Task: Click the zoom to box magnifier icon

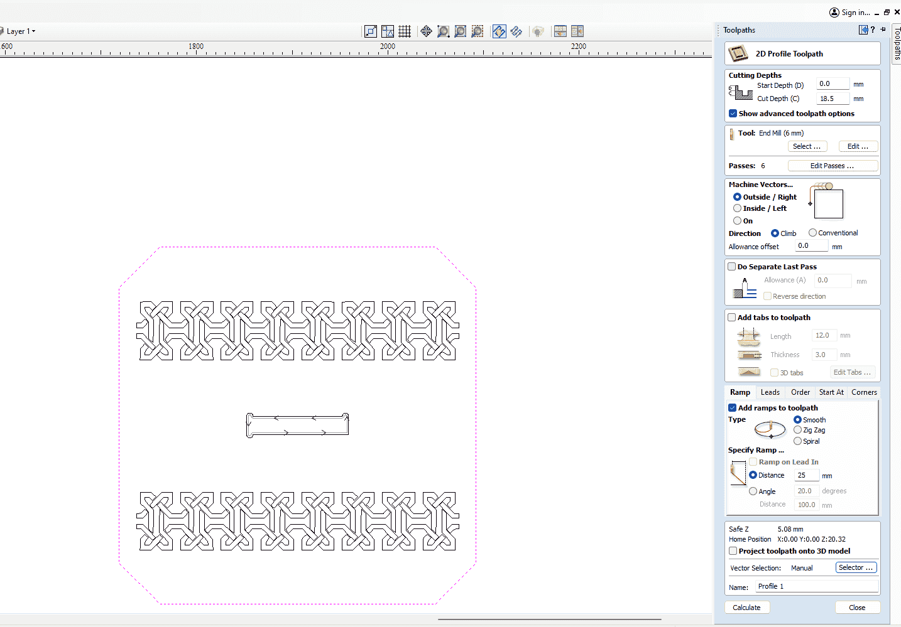Action: (x=444, y=31)
